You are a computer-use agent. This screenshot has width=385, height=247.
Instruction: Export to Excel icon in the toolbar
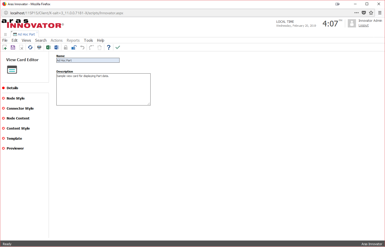coord(48,47)
